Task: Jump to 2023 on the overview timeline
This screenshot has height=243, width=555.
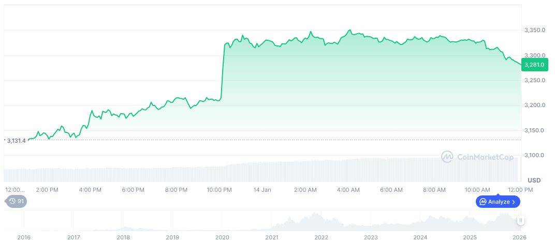Action: point(371,237)
